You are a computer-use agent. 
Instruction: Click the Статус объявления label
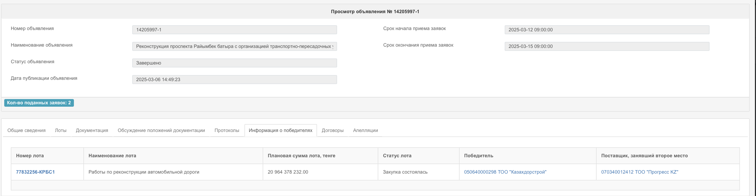(x=32, y=62)
